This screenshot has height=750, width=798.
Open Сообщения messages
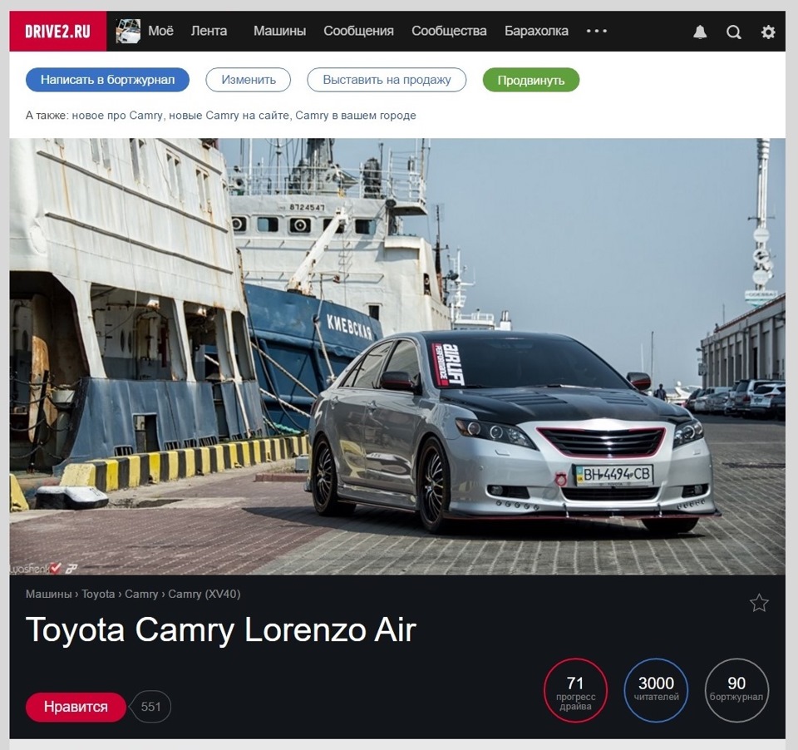(359, 31)
